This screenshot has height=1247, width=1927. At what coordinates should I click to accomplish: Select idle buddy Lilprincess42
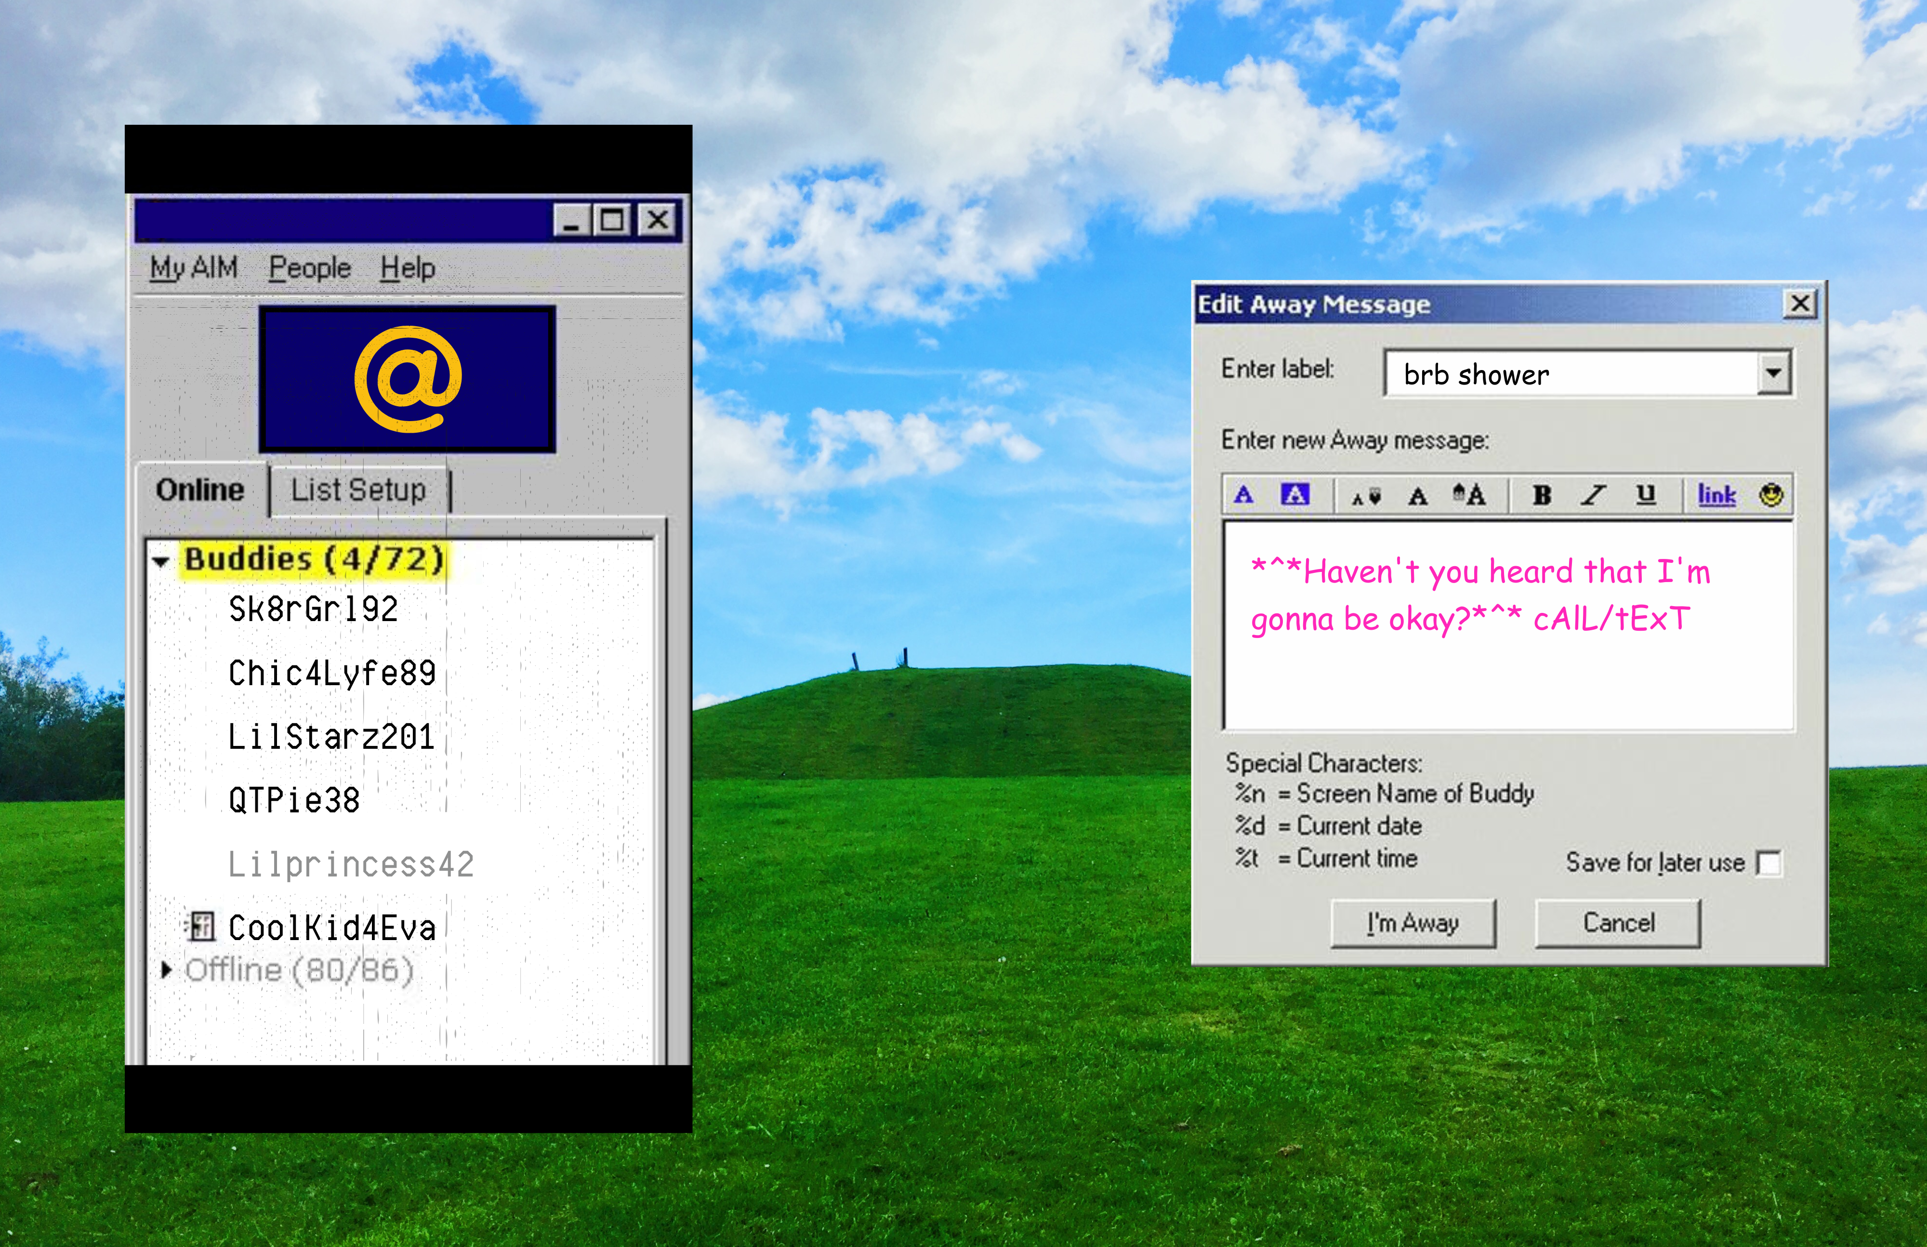pos(351,865)
